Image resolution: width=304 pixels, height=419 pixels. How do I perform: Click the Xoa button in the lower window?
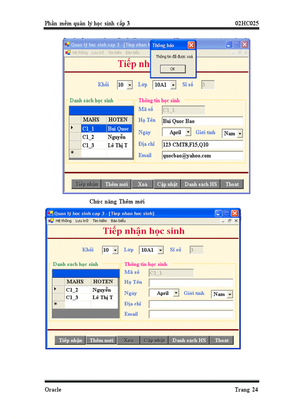128,340
